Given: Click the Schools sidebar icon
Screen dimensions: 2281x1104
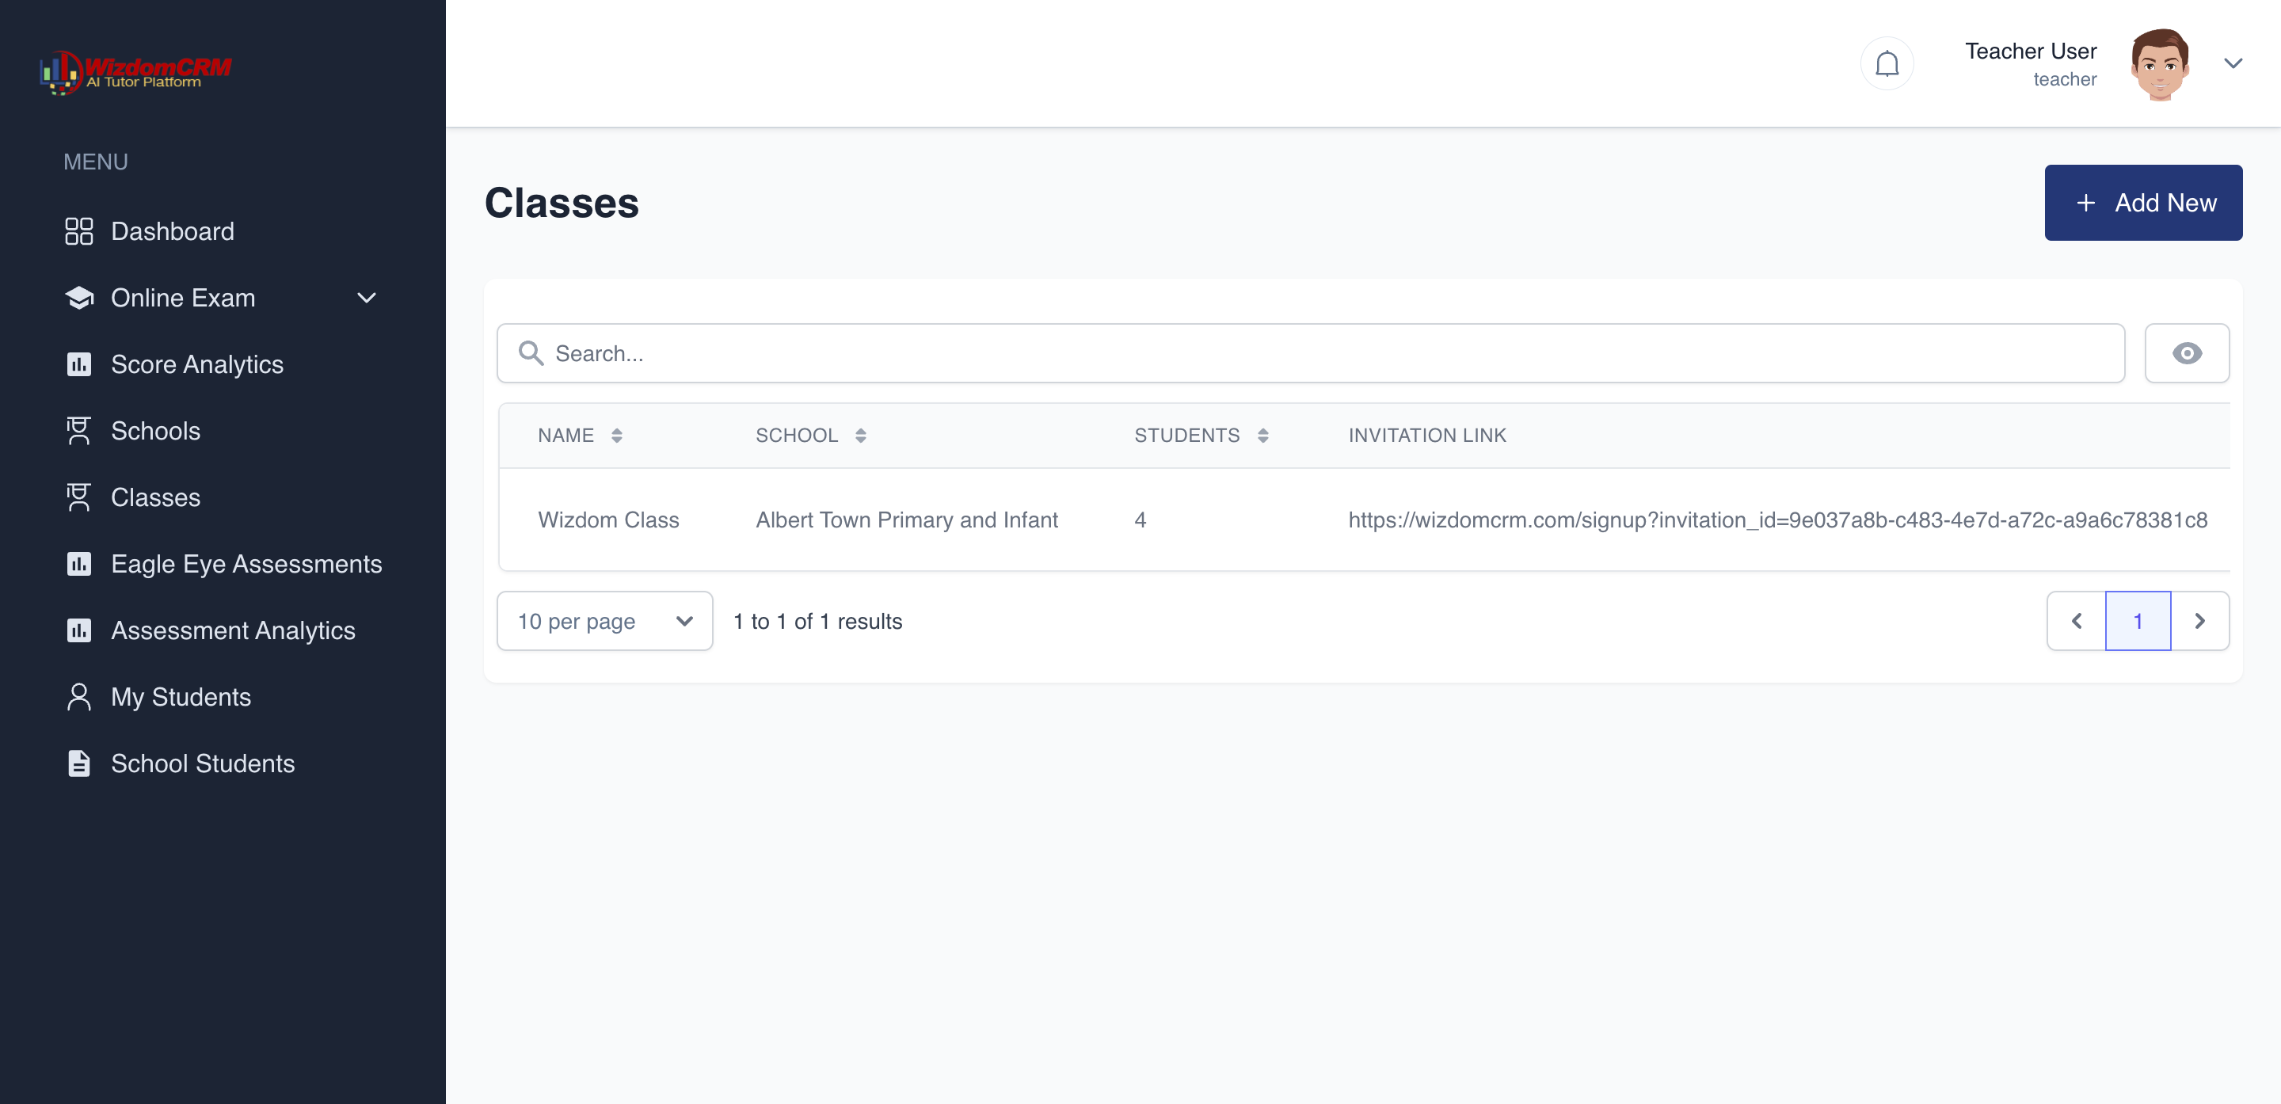Looking at the screenshot, I should click(79, 431).
